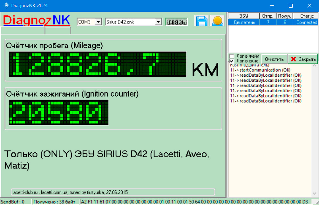The height and width of the screenshot is (205, 319).
Task: Click the DiagnozNK app icon in title bar
Action: tap(5, 5)
